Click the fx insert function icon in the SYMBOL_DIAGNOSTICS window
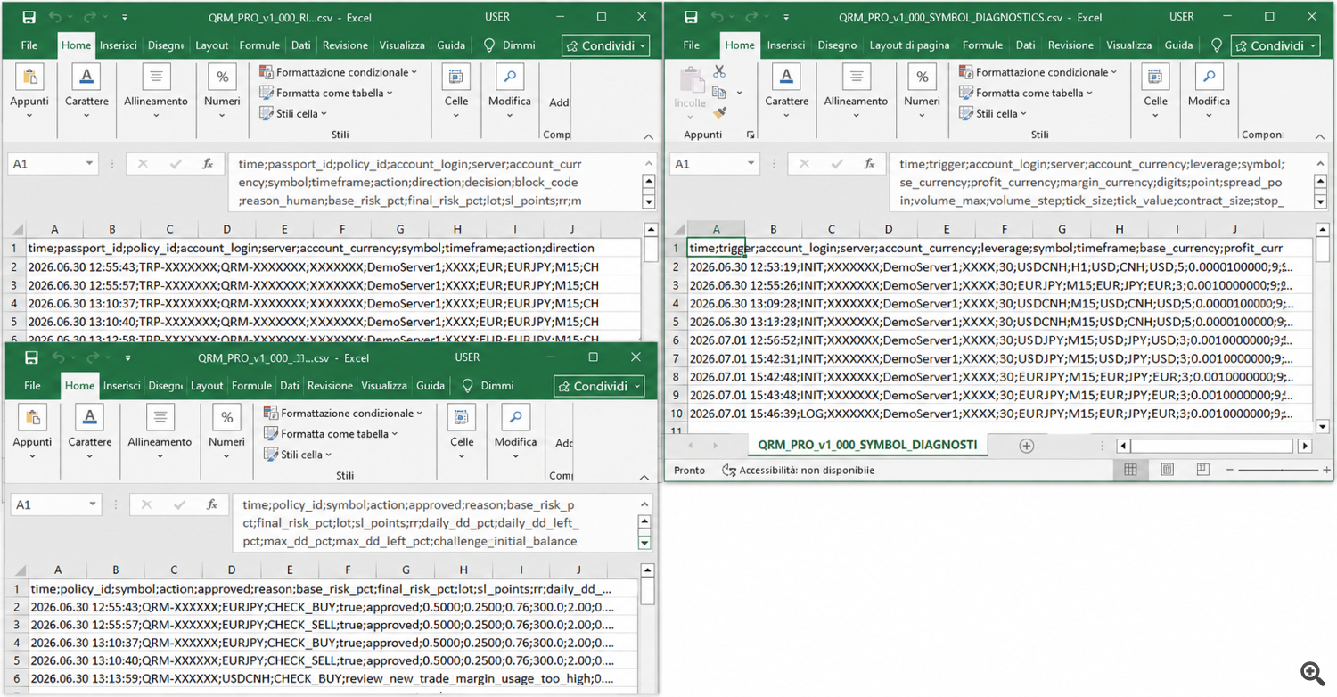 click(x=869, y=164)
